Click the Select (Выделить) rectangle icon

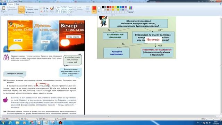coord(22,8)
